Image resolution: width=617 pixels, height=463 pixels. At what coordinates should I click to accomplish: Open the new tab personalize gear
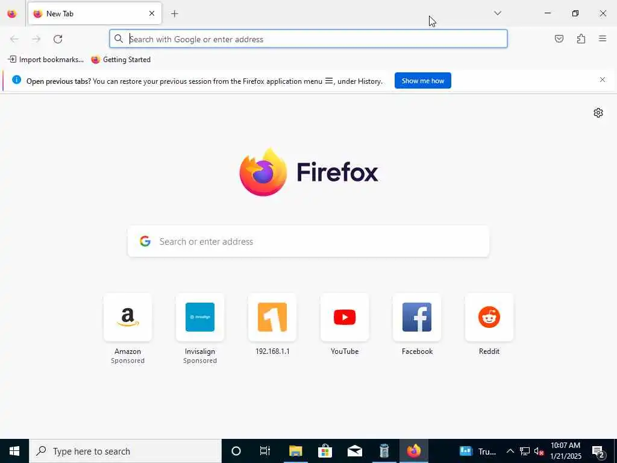point(598,113)
